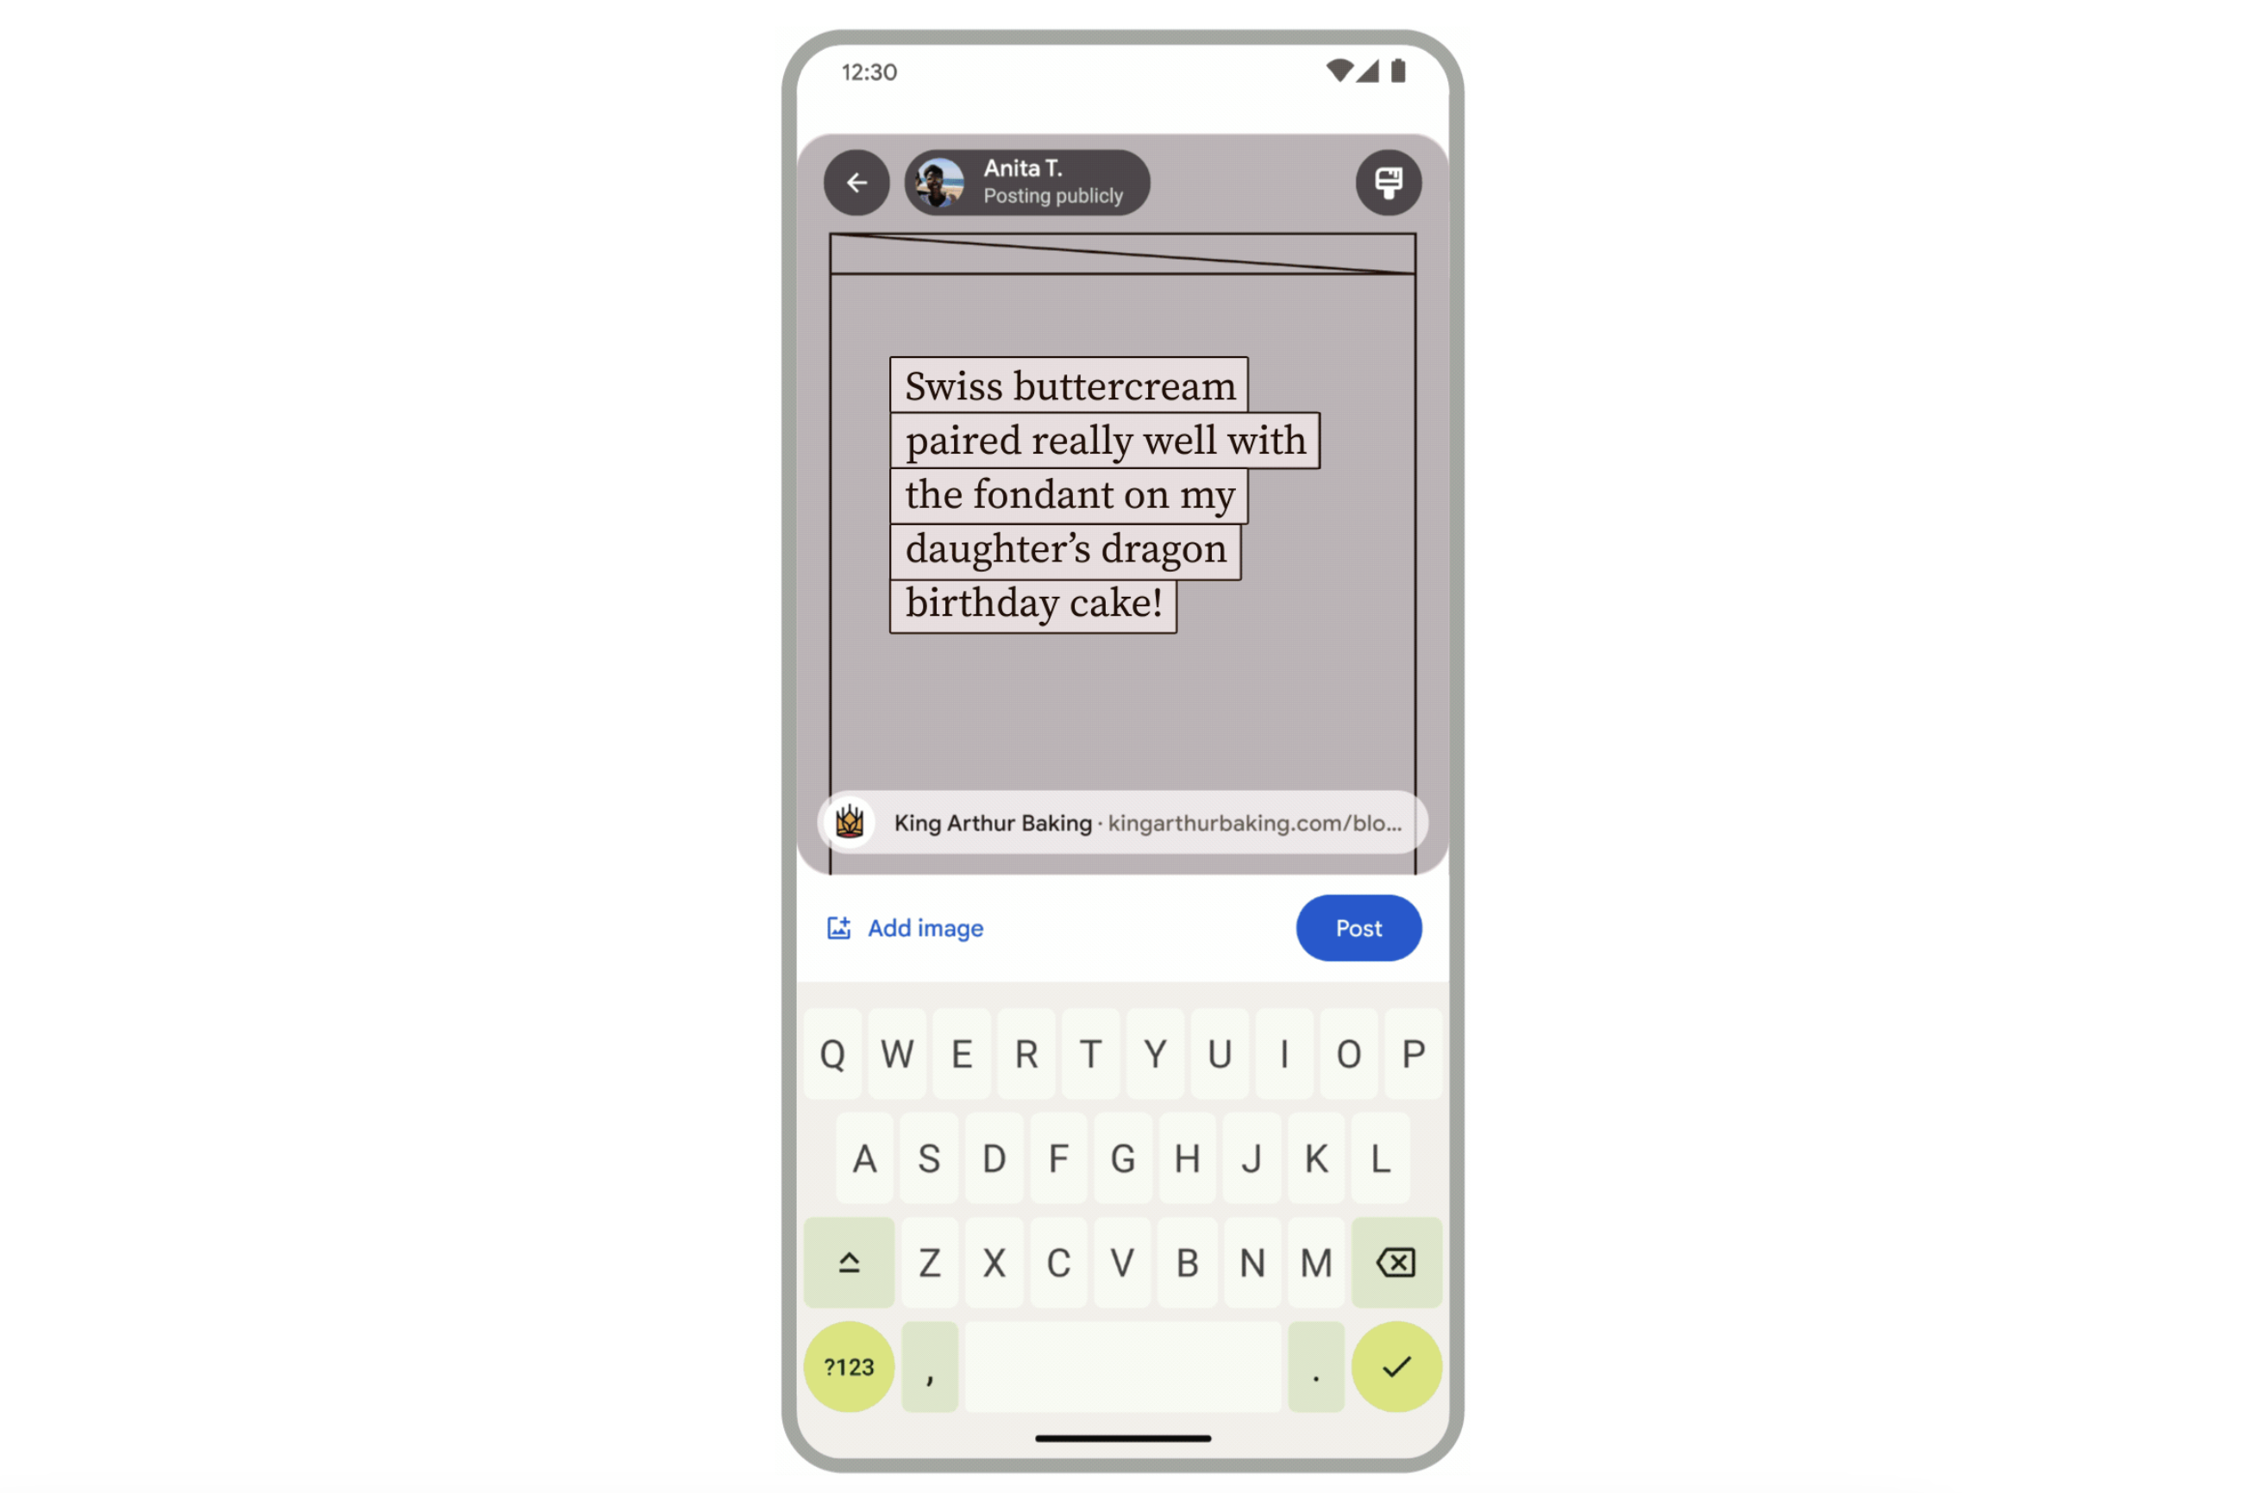Viewport: 2246px width, 1493px height.
Task: Expand the King Arthur Baking link preview
Action: tap(1123, 821)
